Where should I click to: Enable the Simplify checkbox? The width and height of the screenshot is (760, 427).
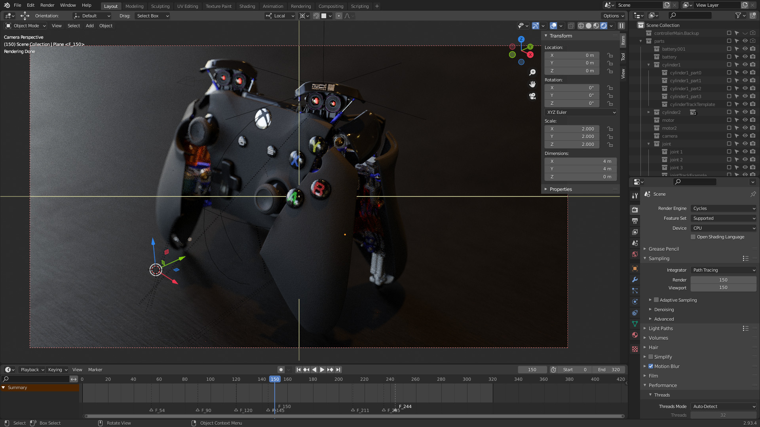(651, 357)
